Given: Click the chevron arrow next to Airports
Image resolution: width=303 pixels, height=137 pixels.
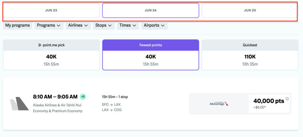Looking at the screenshot, I should coord(163,25).
